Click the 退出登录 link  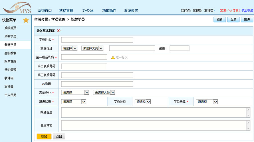[247, 11]
